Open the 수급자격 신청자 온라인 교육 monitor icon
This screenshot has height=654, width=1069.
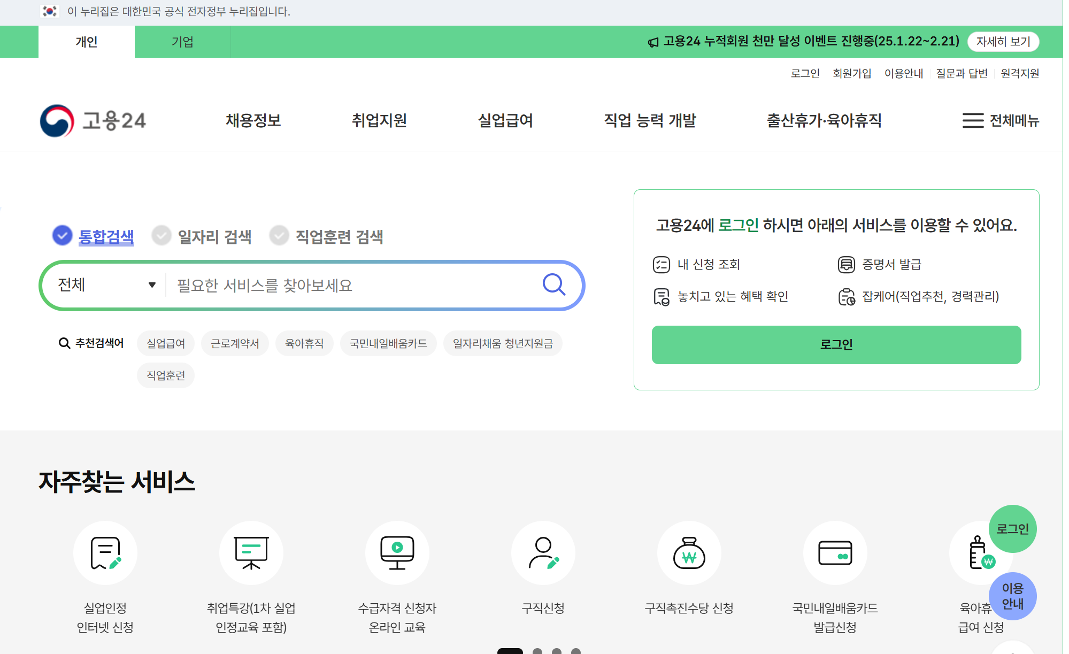(397, 553)
